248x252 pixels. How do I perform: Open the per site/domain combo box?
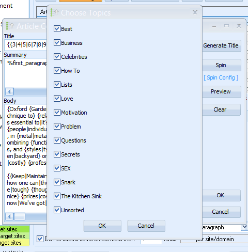coord(214,239)
